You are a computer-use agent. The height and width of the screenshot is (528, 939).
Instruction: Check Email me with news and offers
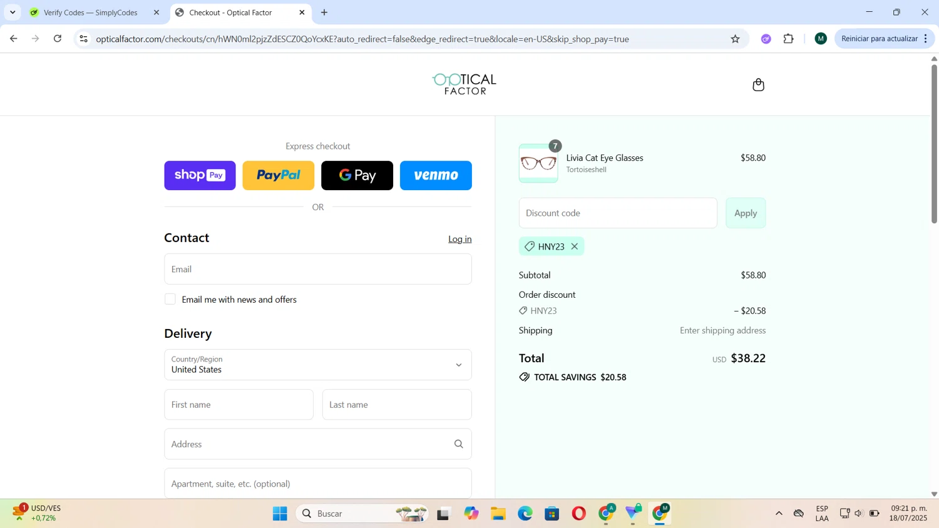(x=170, y=299)
